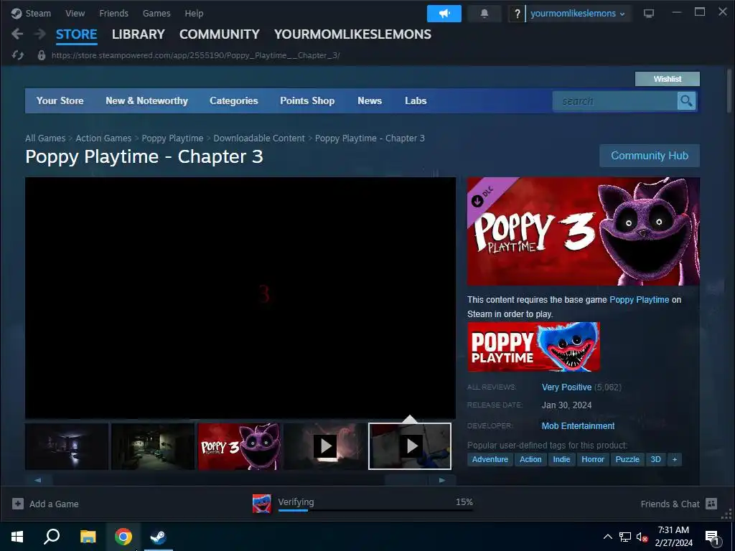The height and width of the screenshot is (551, 735).
Task: Launch Chrome from the taskbar
Action: click(x=123, y=537)
